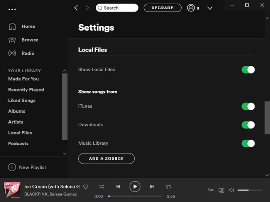Disable the Downloads source toggle

point(248,125)
